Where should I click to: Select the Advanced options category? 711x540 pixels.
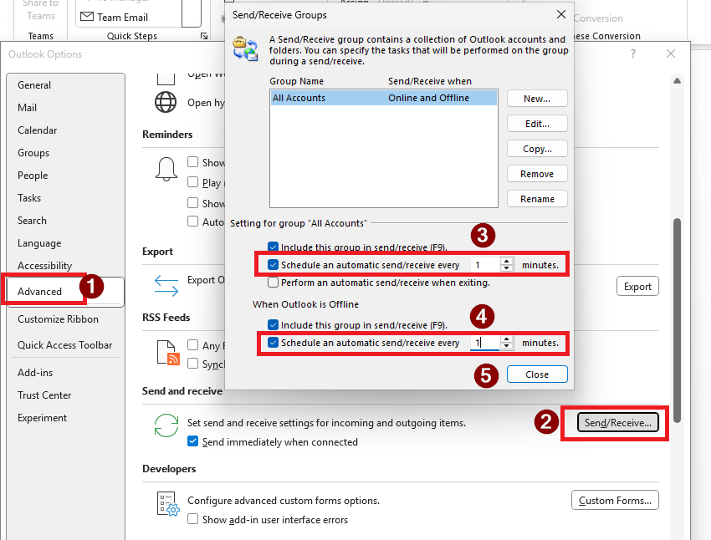click(x=66, y=292)
